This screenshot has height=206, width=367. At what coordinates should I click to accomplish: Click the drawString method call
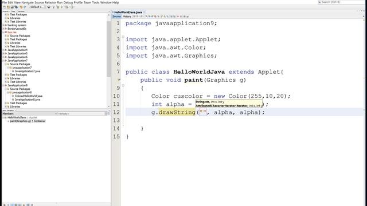click(177, 112)
